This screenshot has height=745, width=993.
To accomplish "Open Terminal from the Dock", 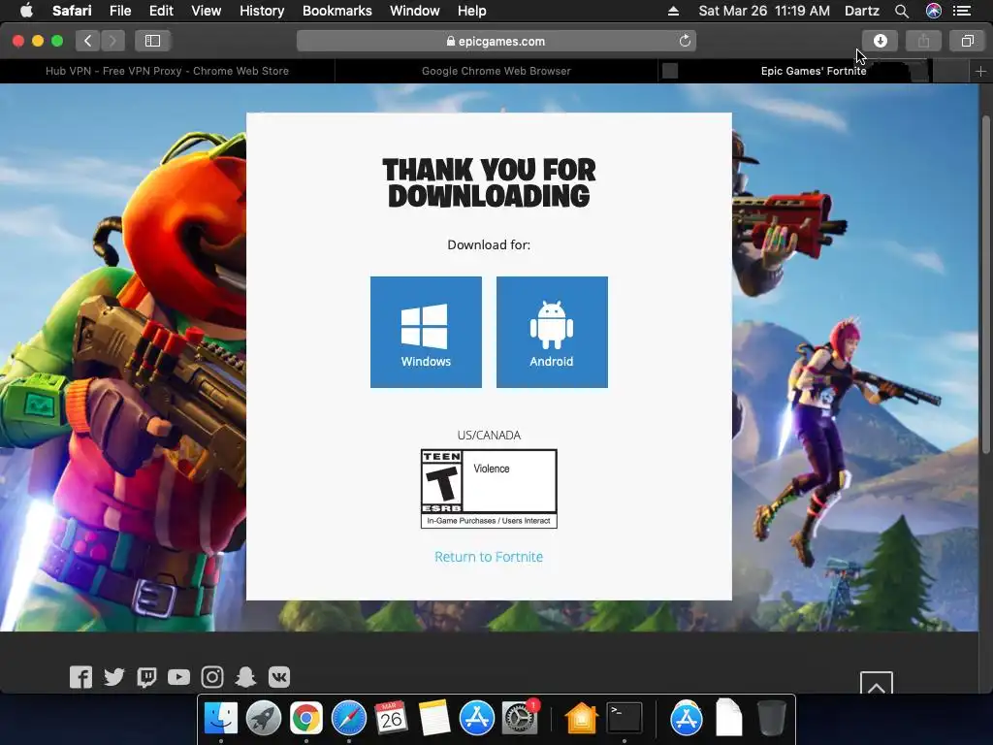I will click(625, 719).
